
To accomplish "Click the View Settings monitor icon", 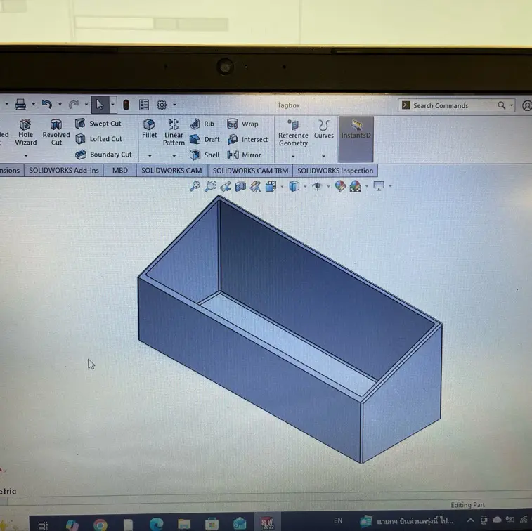I will [x=379, y=186].
